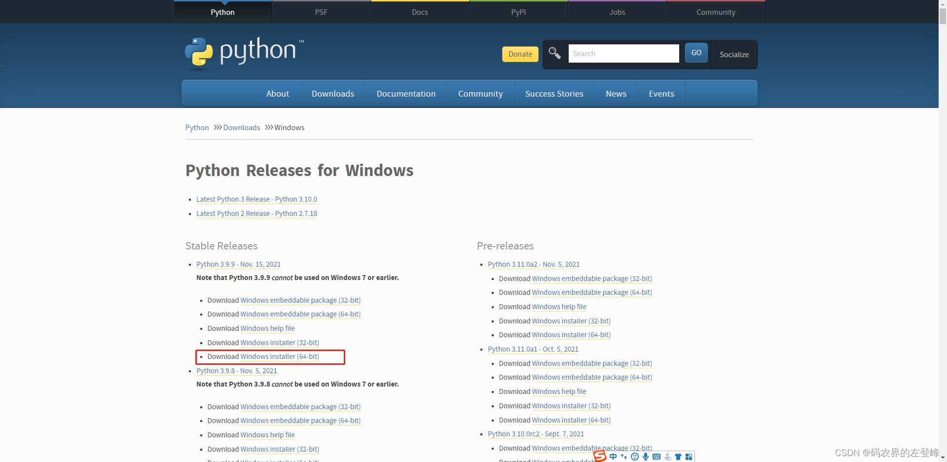Open the Documentation menu
This screenshot has width=947, height=462.
pos(406,94)
